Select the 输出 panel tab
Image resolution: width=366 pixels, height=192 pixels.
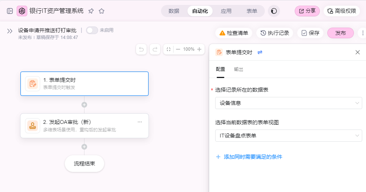pos(239,69)
